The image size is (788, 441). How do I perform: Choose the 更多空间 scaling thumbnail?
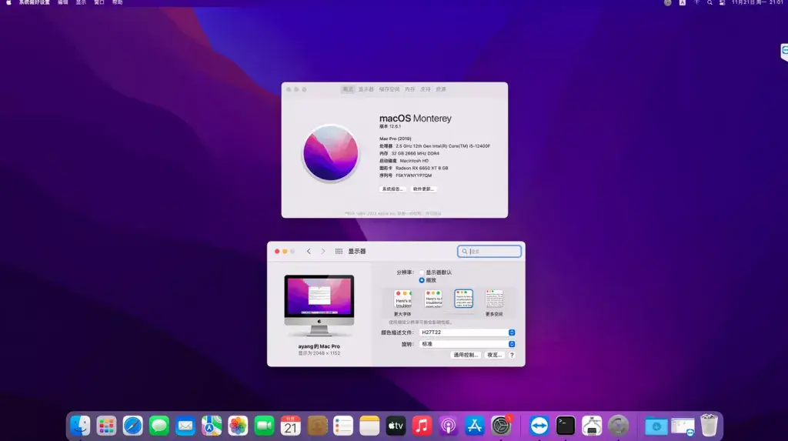point(494,299)
